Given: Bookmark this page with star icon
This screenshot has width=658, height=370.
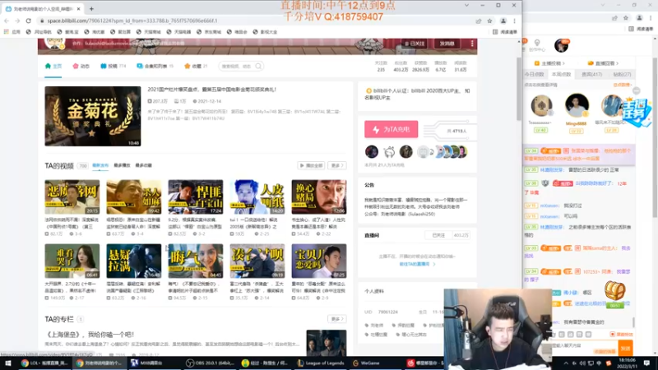Looking at the screenshot, I should (x=489, y=21).
